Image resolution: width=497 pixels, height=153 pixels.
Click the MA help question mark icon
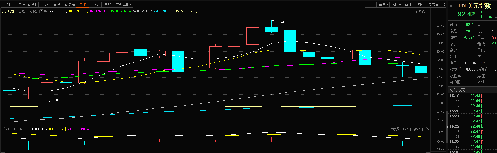(41, 11)
